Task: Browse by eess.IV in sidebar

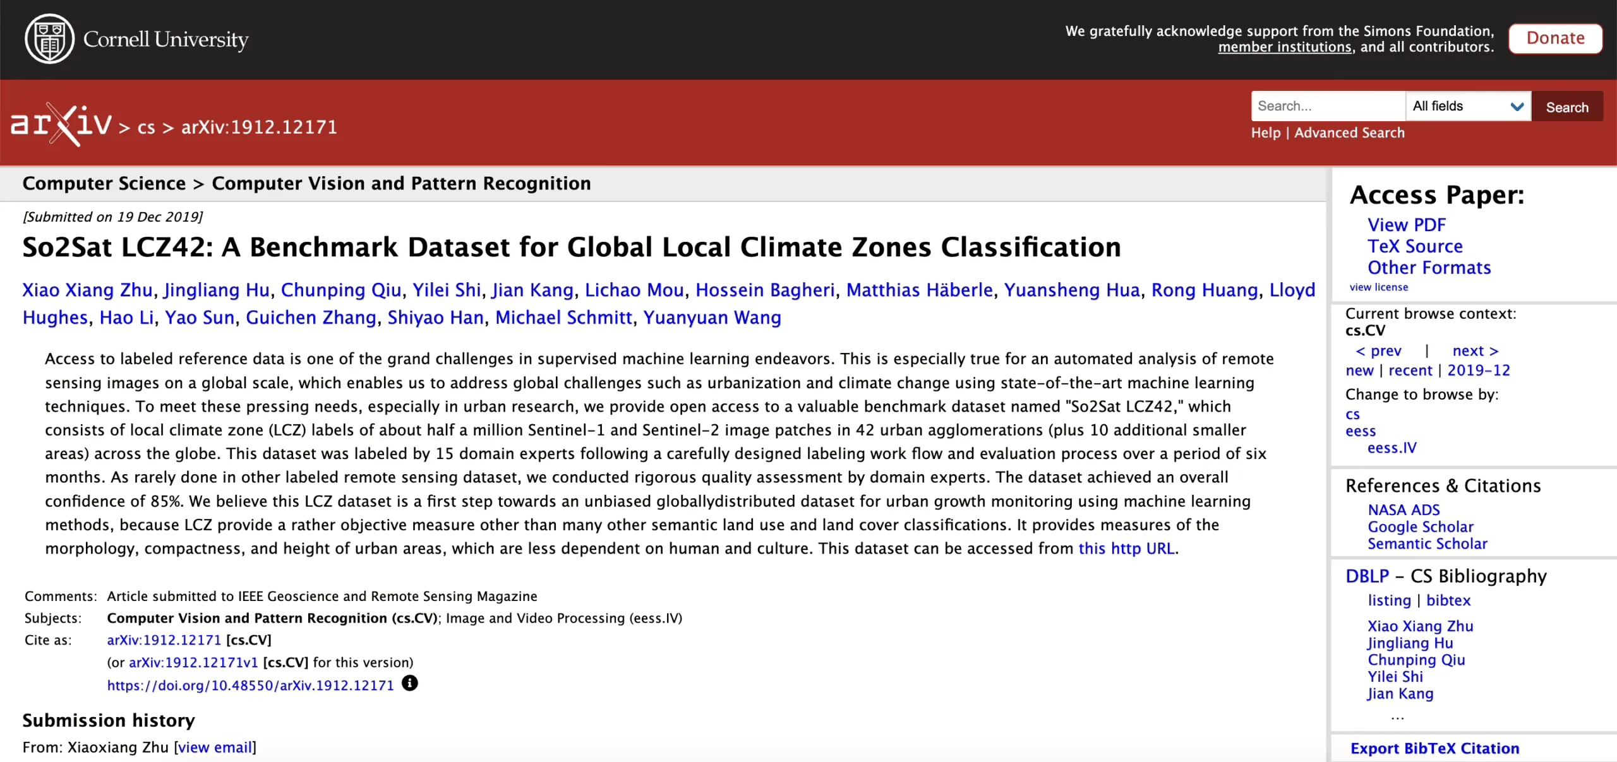Action: [1392, 448]
